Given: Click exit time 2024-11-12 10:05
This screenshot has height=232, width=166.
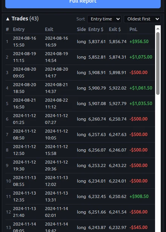Looking at the screenshot, I should 57,135.
